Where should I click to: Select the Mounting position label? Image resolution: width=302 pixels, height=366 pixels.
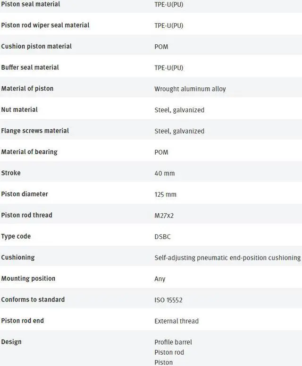click(x=28, y=278)
